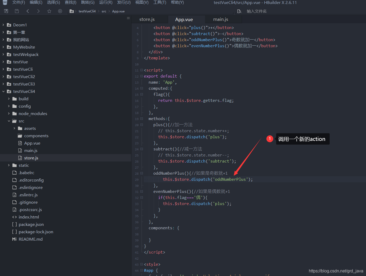The image size is (366, 276).
Task: Click the new file toolbar icon
Action: click(x=6, y=11)
